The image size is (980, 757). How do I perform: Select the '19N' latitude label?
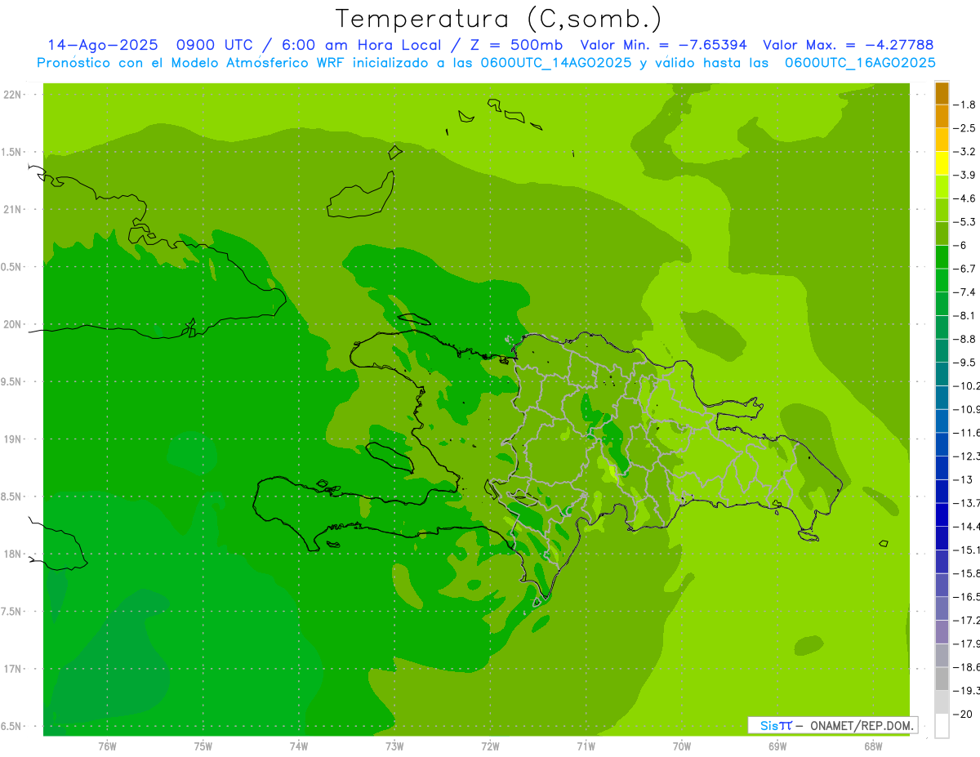13,439
